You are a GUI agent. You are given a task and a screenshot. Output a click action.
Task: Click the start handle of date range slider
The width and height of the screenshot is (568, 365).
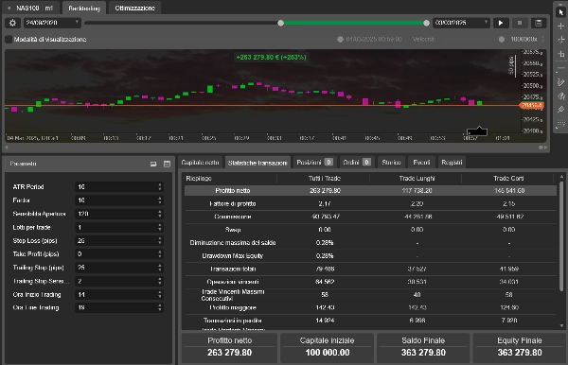click(281, 23)
